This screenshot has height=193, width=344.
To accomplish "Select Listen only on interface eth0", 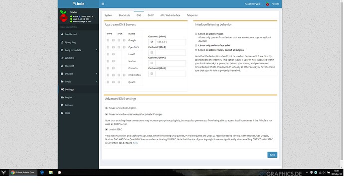I will point(196,46).
